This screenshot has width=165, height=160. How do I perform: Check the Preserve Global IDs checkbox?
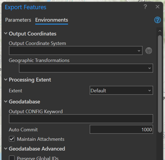(x=12, y=158)
